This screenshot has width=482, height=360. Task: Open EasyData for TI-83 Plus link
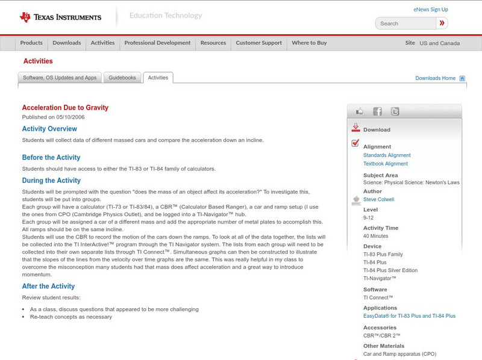tap(409, 315)
